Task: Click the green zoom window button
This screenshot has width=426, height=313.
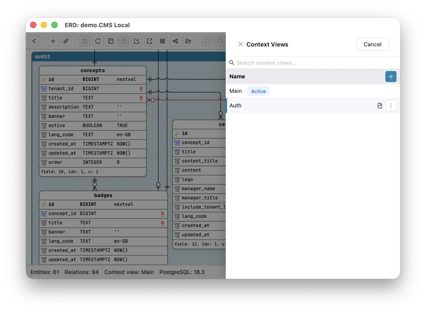Action: click(x=55, y=25)
